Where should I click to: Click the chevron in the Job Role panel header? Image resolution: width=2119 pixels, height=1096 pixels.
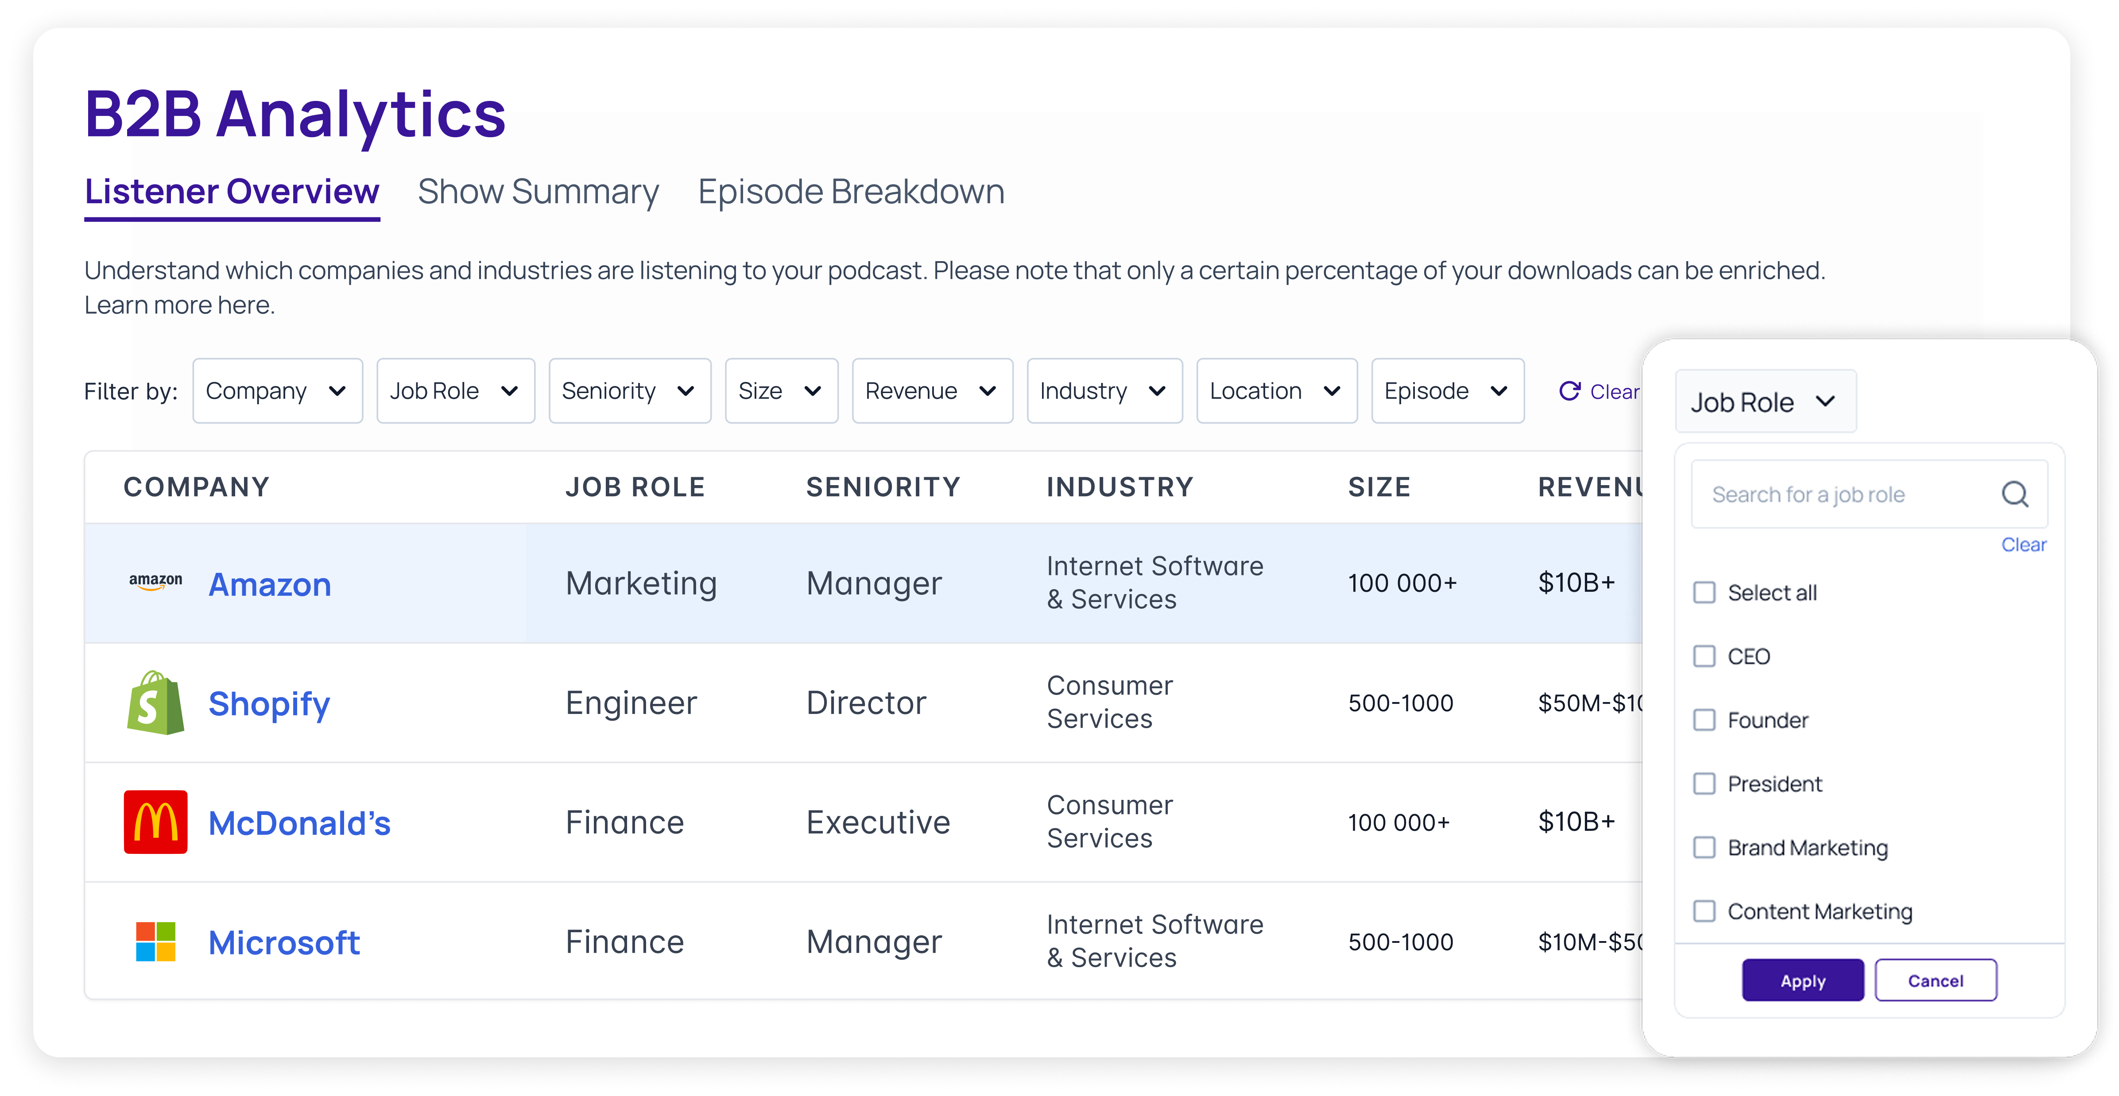[1826, 401]
